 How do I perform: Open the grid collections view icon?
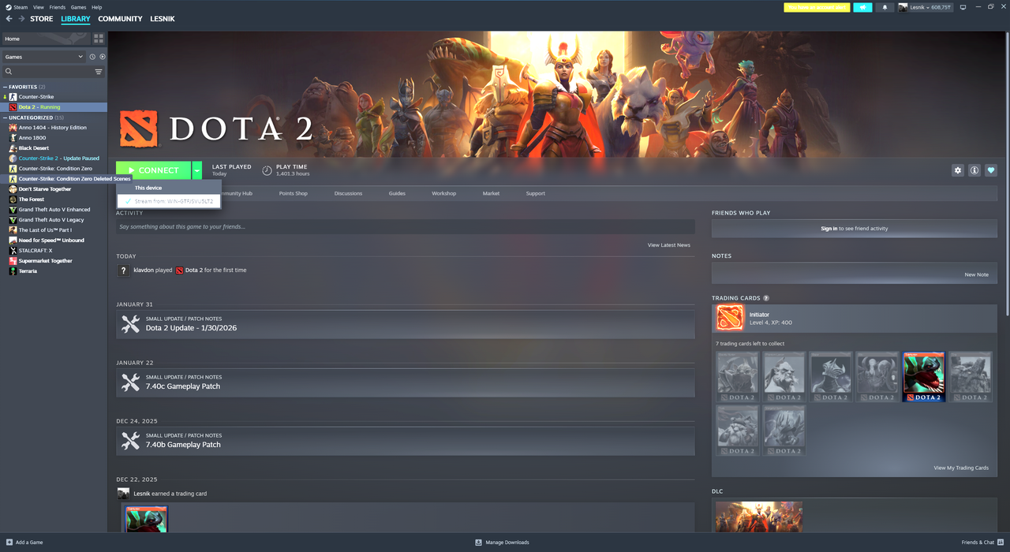coord(99,39)
